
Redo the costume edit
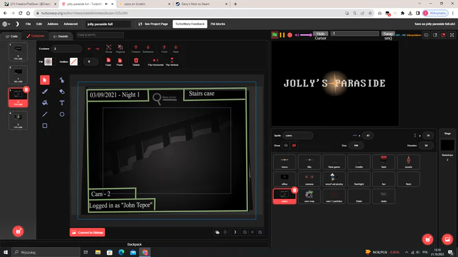(97, 49)
